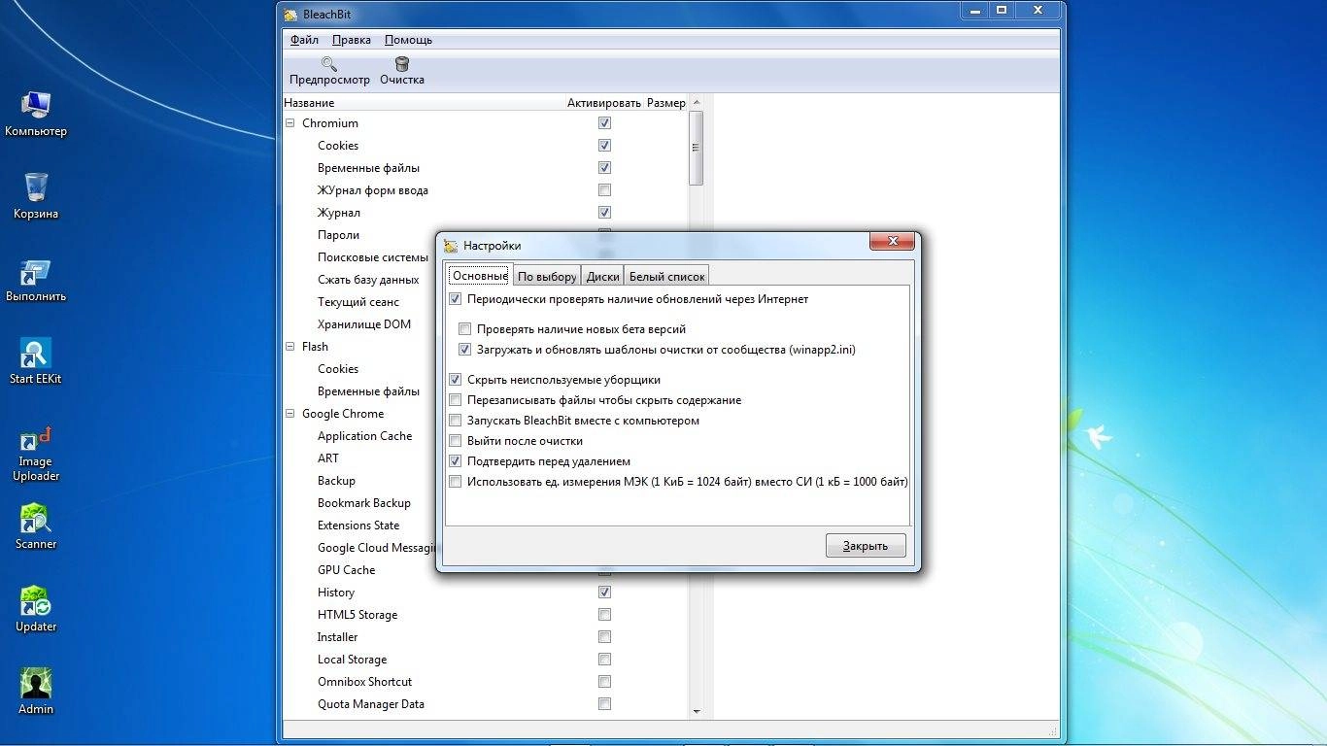Select the Local Storage row

pyautogui.click(x=352, y=660)
